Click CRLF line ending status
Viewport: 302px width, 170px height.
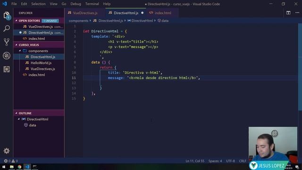[x=243, y=161]
